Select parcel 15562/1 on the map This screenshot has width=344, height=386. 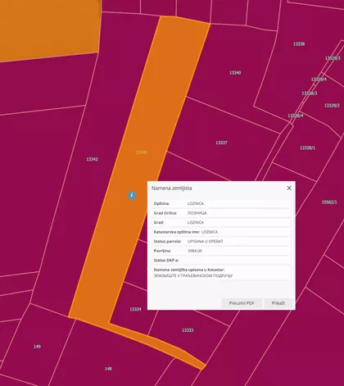coord(329,202)
